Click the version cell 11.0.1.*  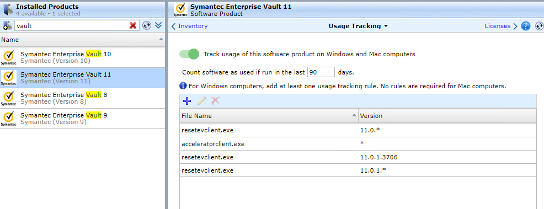373,170
